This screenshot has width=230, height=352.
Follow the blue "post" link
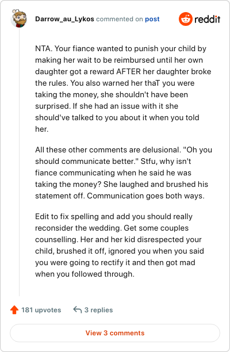coord(152,19)
